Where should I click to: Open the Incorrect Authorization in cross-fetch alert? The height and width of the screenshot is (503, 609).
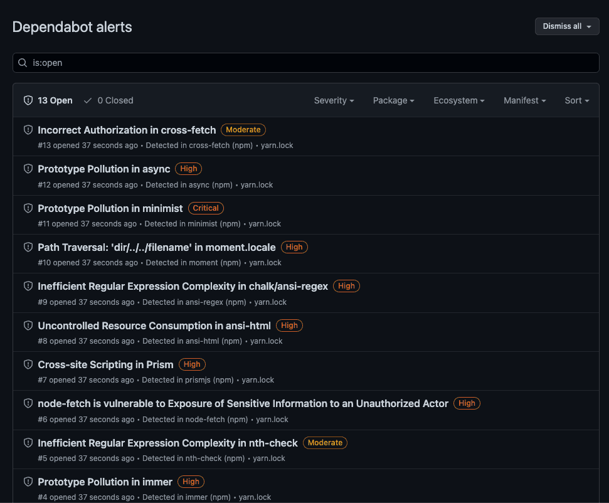click(x=127, y=130)
